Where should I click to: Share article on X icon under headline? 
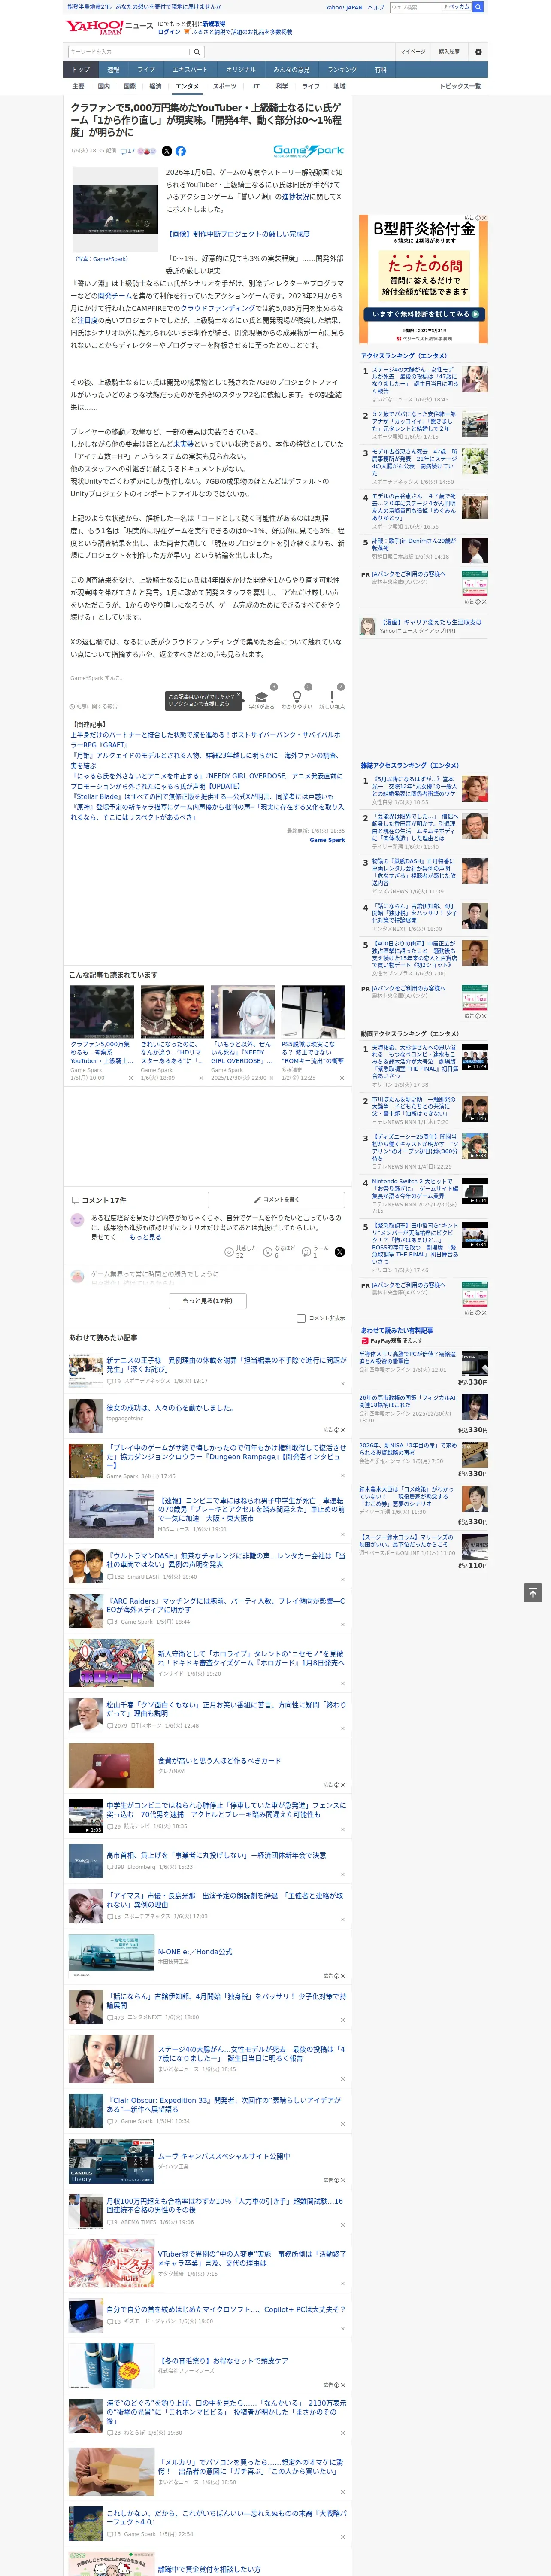tap(167, 151)
